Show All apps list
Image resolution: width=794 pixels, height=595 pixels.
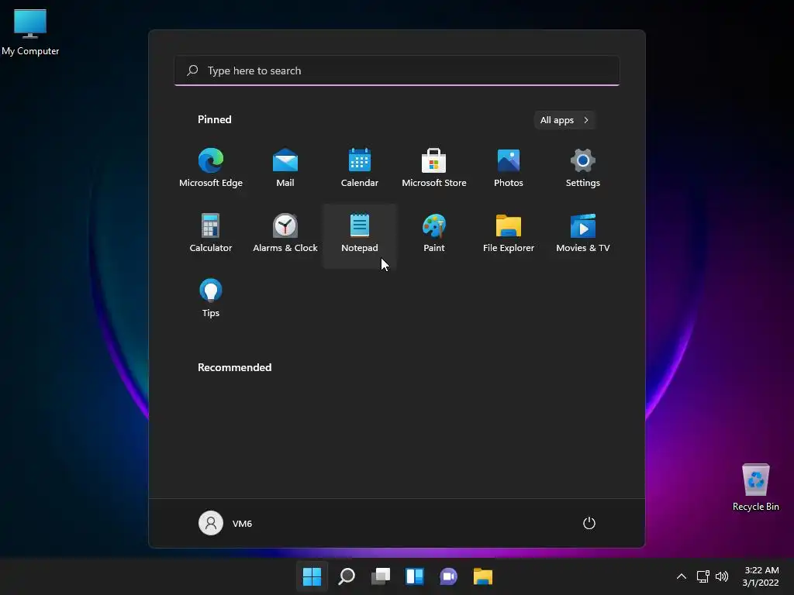click(x=564, y=120)
